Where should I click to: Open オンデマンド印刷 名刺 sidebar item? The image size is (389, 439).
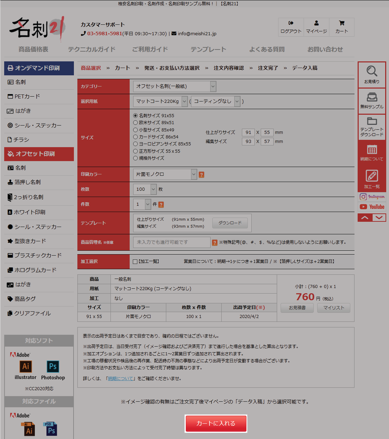39,82
